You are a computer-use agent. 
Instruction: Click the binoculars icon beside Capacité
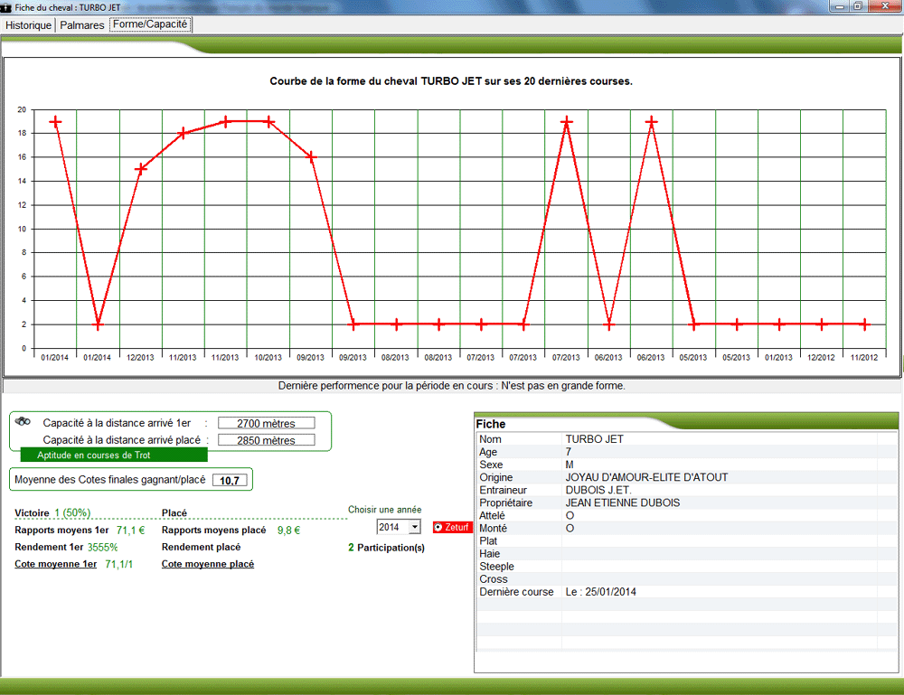(23, 422)
